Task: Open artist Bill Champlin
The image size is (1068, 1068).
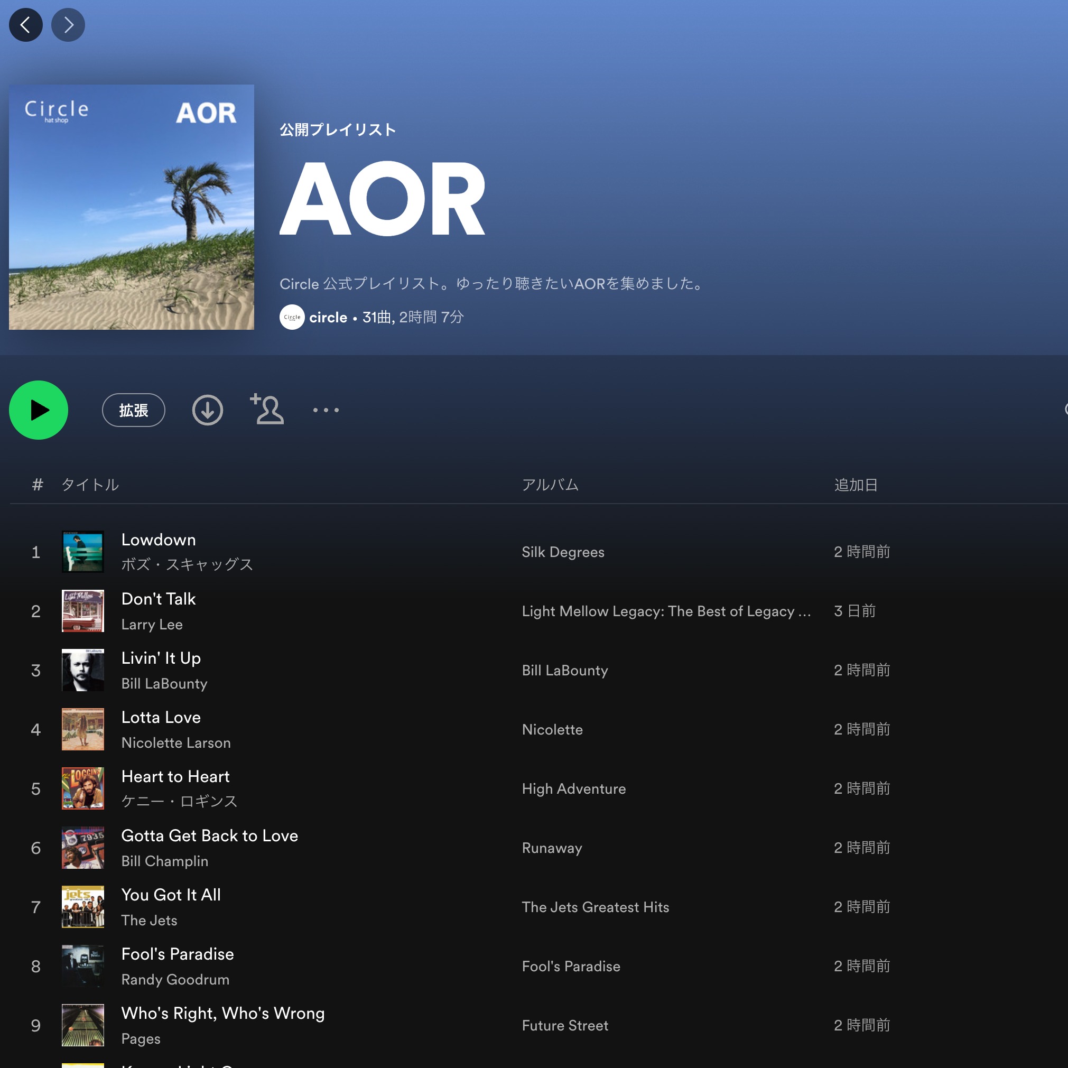Action: point(165,861)
